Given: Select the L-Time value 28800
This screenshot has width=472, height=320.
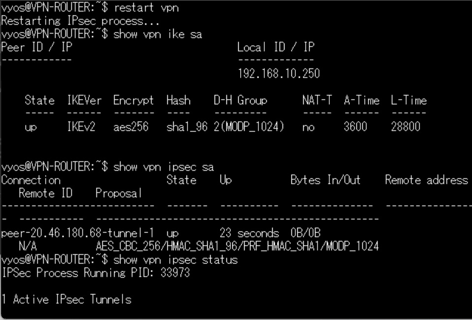Looking at the screenshot, I should coord(406,127).
